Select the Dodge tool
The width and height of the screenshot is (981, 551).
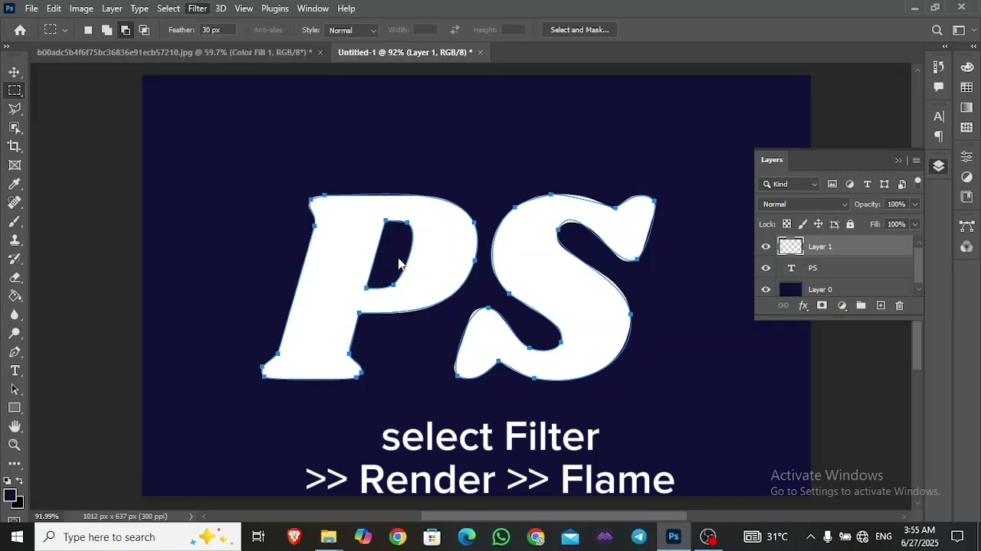pos(15,333)
